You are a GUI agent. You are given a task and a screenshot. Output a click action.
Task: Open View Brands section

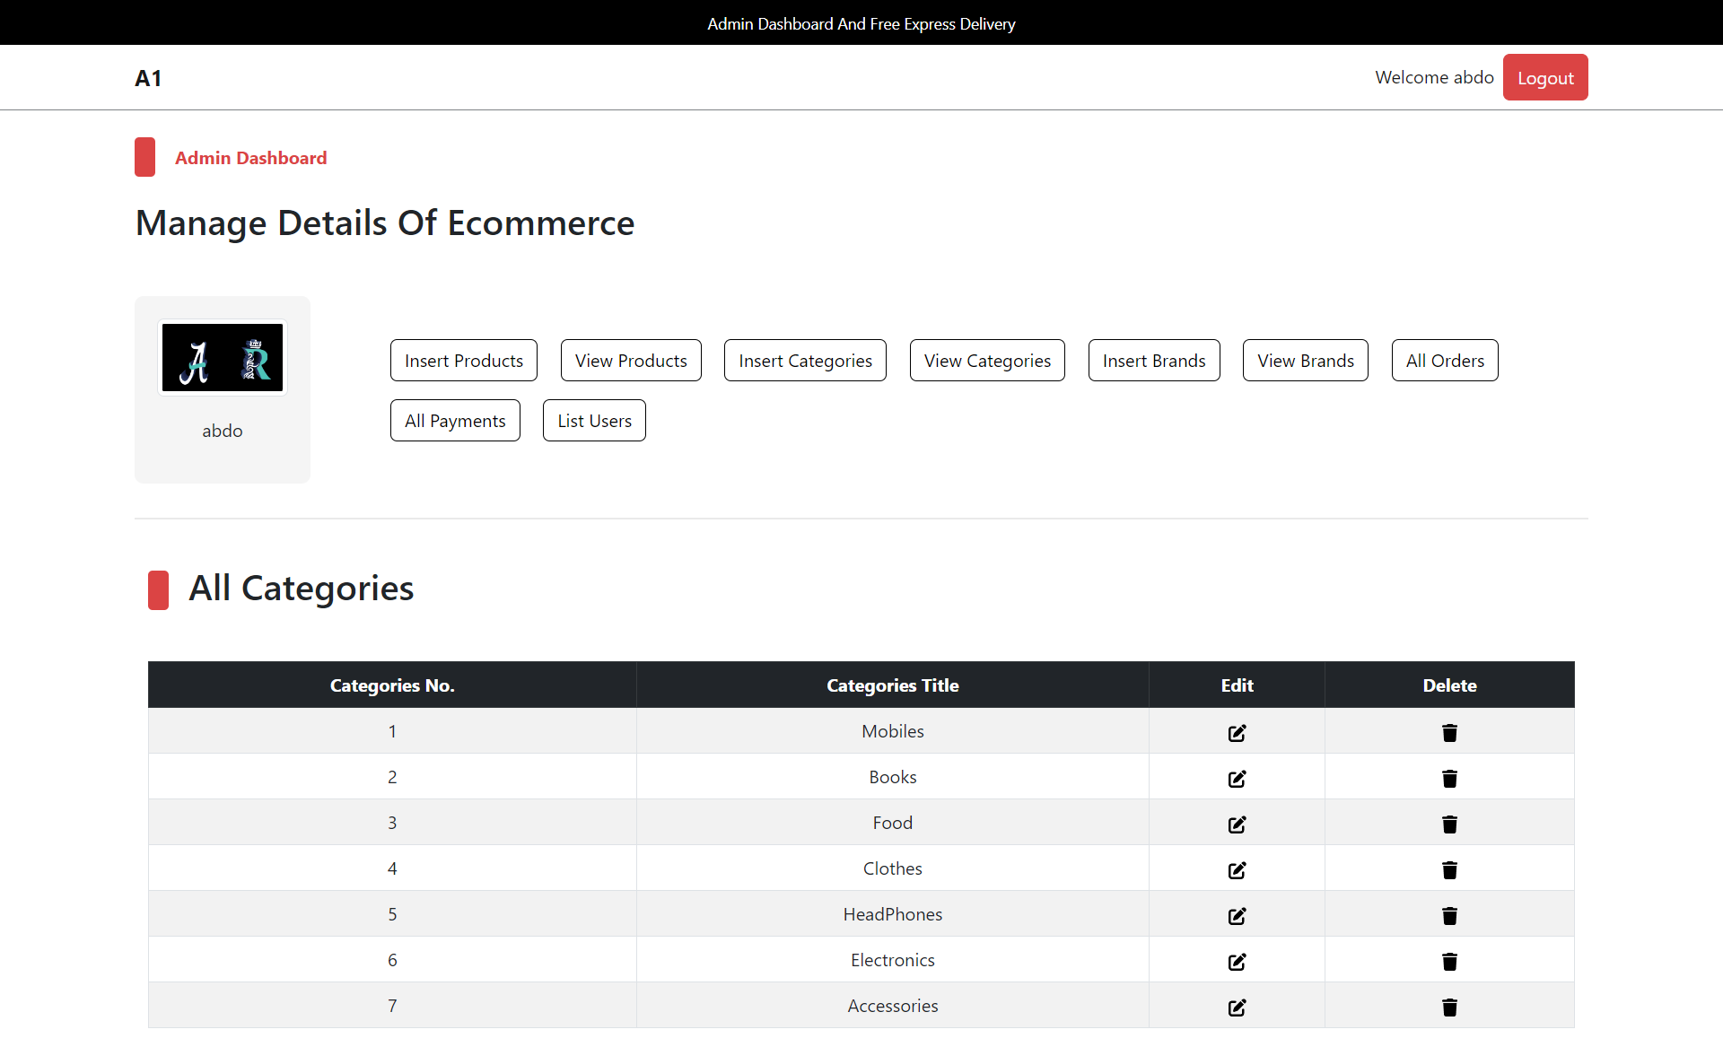click(x=1305, y=361)
